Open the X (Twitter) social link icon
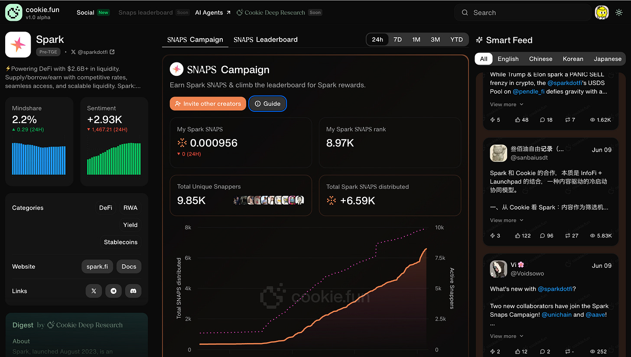The image size is (631, 357). coord(94,291)
